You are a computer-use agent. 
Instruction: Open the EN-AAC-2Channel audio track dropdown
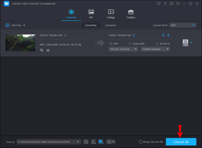point(123,49)
